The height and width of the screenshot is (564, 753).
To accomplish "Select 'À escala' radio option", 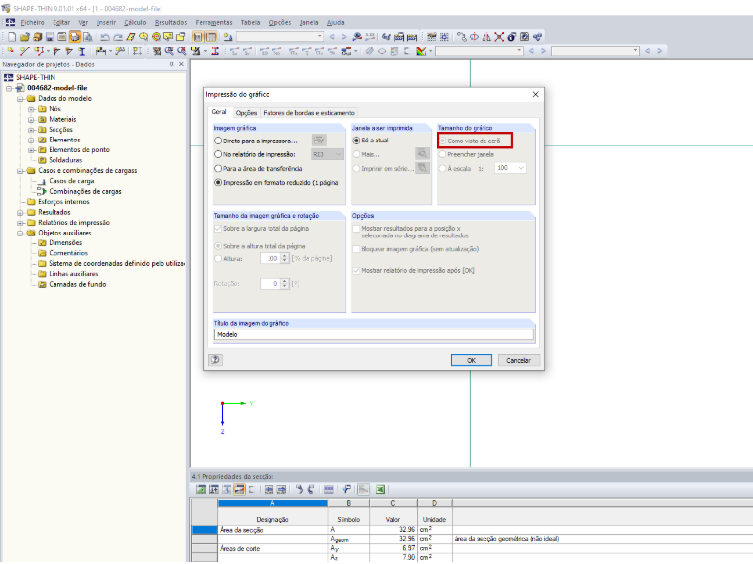I will tap(442, 168).
